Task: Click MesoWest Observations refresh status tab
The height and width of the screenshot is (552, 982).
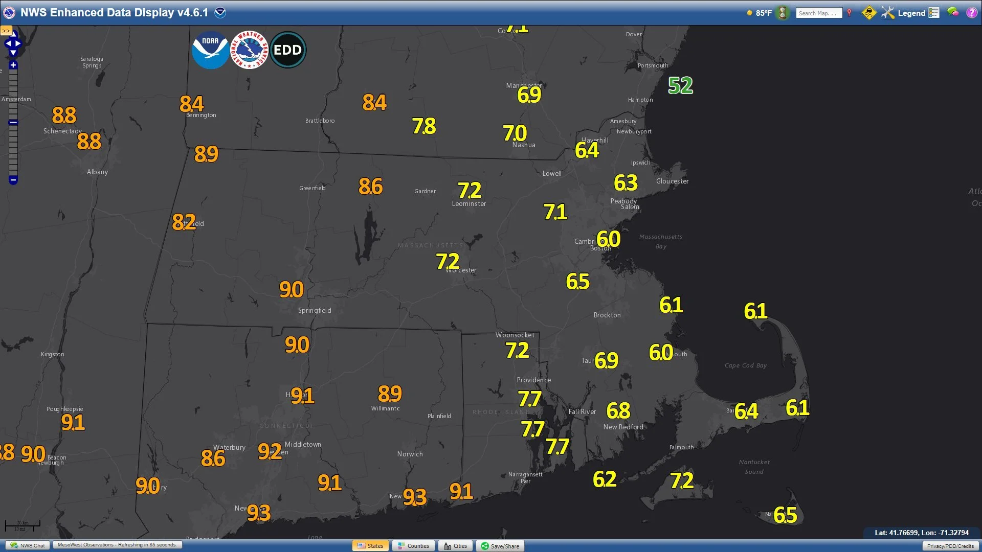Action: point(117,545)
